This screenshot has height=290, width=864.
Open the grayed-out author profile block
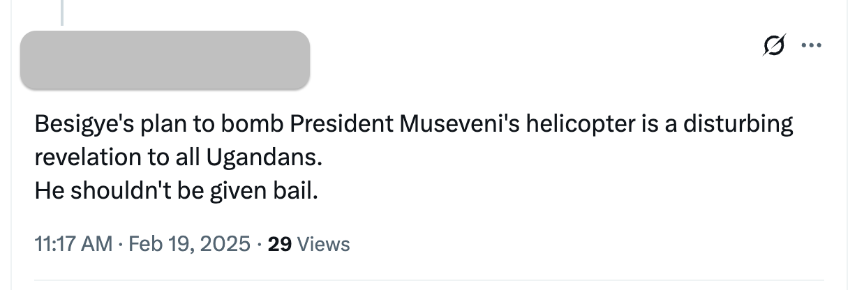[x=165, y=60]
